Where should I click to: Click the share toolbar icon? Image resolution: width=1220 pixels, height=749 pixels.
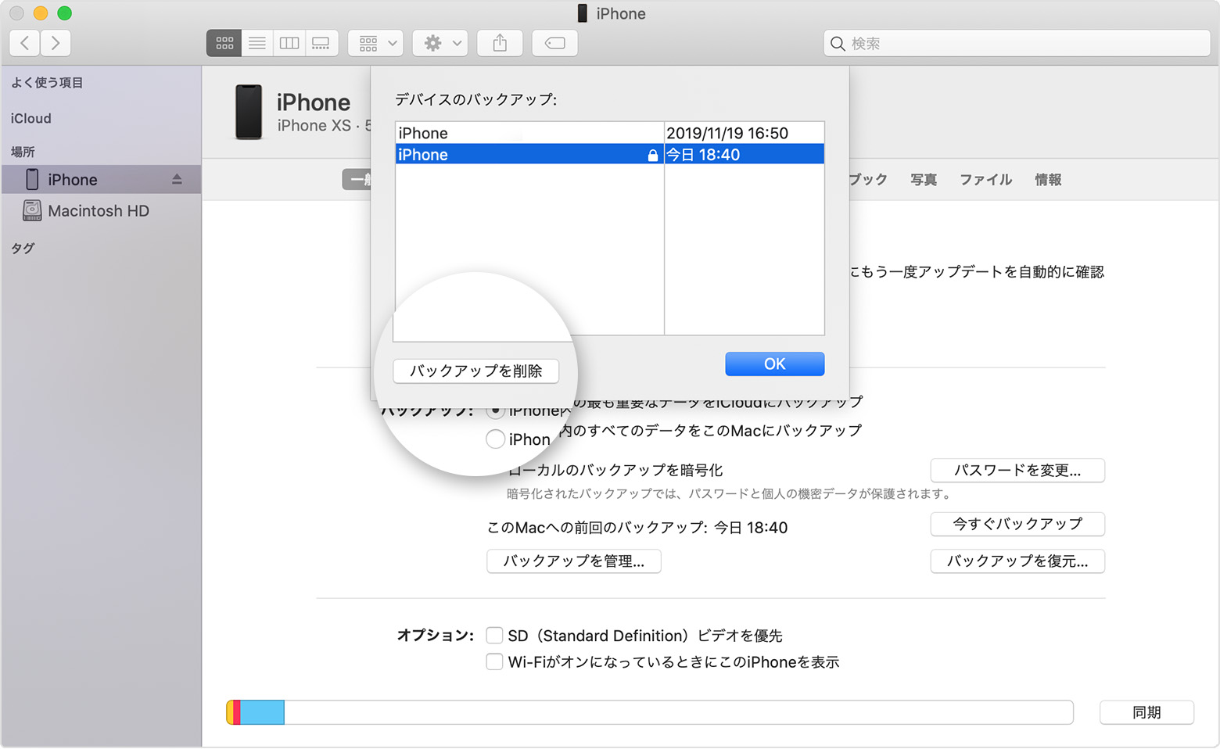coord(501,43)
